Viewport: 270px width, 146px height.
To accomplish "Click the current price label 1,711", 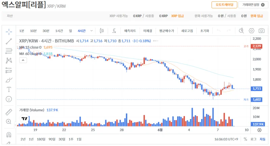I will coord(256,89).
